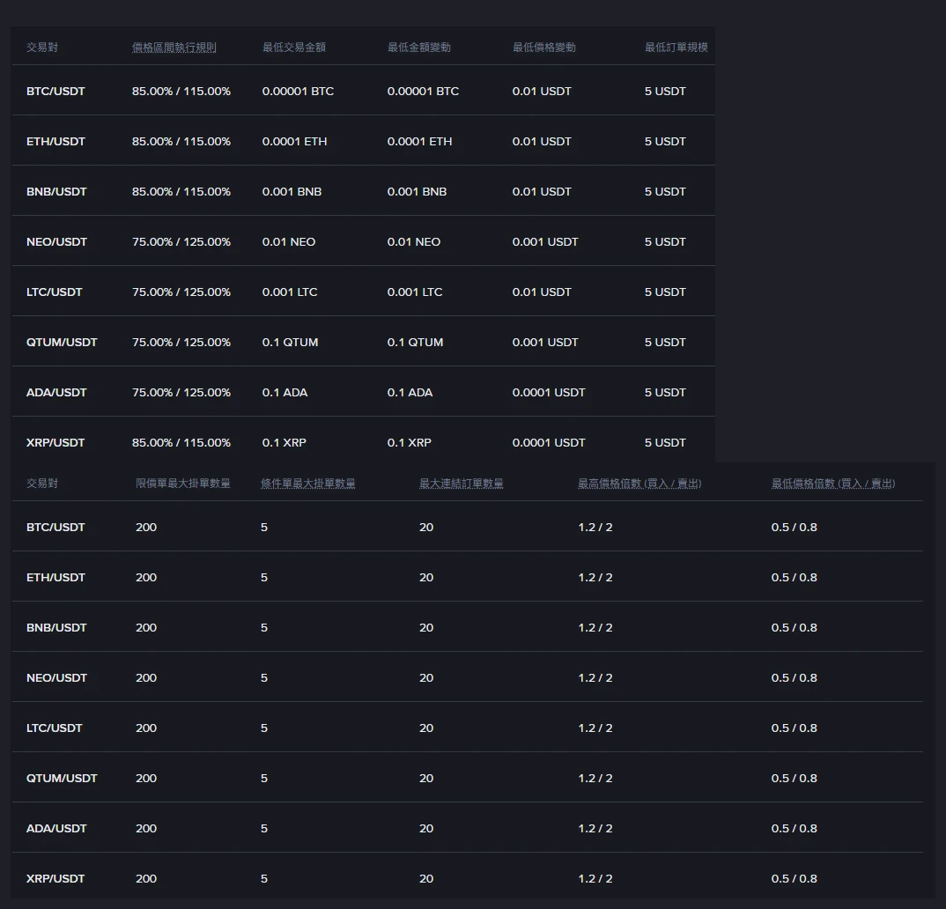Image resolution: width=946 pixels, height=909 pixels.
Task: Click 20 in the LTC/USDT row
Action: point(426,728)
